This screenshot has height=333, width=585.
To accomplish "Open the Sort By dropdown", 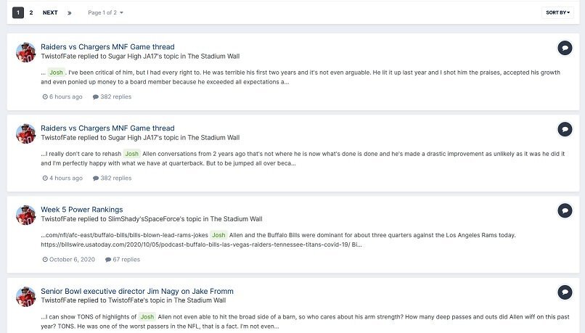I will [557, 12].
